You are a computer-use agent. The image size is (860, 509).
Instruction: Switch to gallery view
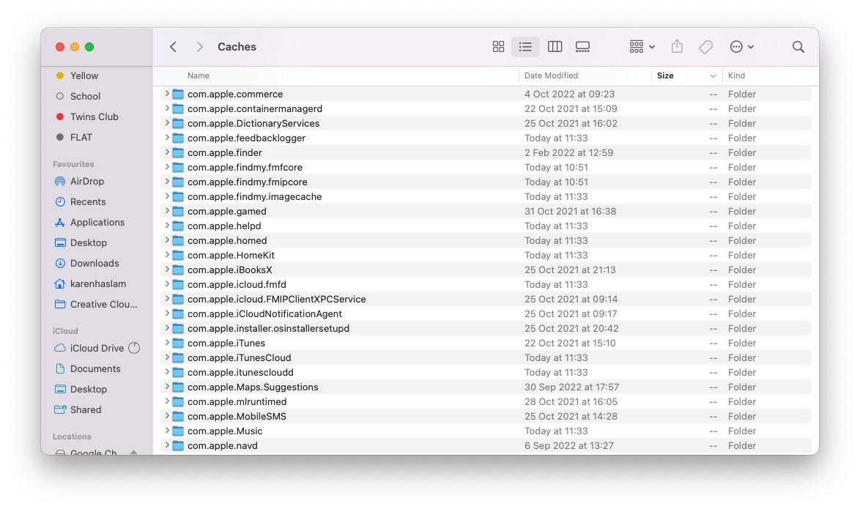582,47
